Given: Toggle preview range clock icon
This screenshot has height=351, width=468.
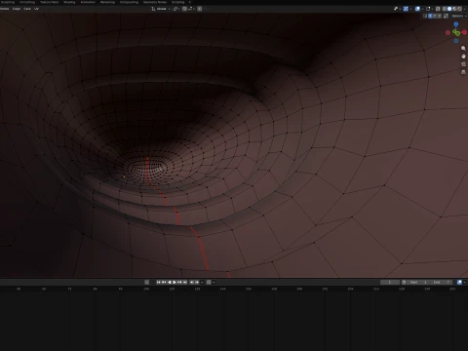Looking at the screenshot, I should [x=404, y=282].
